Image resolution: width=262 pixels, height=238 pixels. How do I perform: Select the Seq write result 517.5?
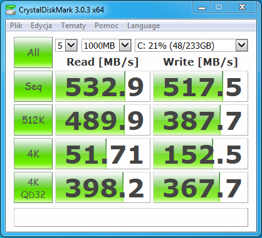click(x=201, y=86)
